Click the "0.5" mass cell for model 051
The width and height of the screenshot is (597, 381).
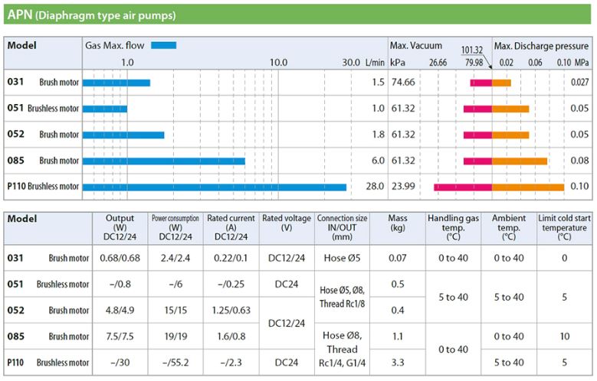point(398,285)
